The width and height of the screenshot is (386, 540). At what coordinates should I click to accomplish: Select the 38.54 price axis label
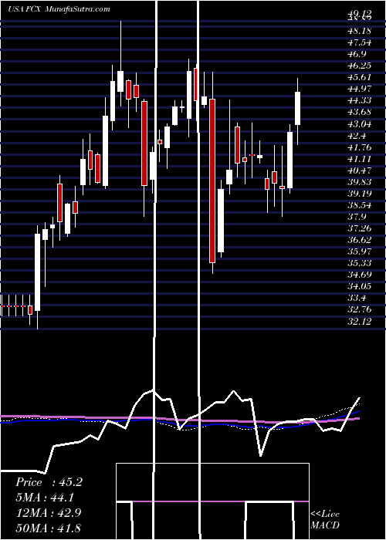coord(360,205)
